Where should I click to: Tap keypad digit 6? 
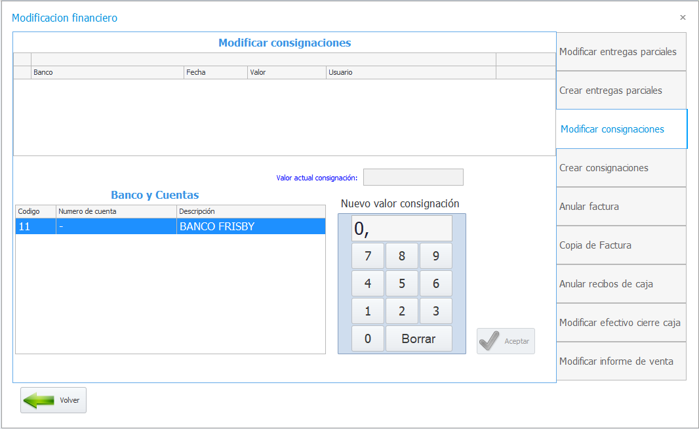[436, 283]
